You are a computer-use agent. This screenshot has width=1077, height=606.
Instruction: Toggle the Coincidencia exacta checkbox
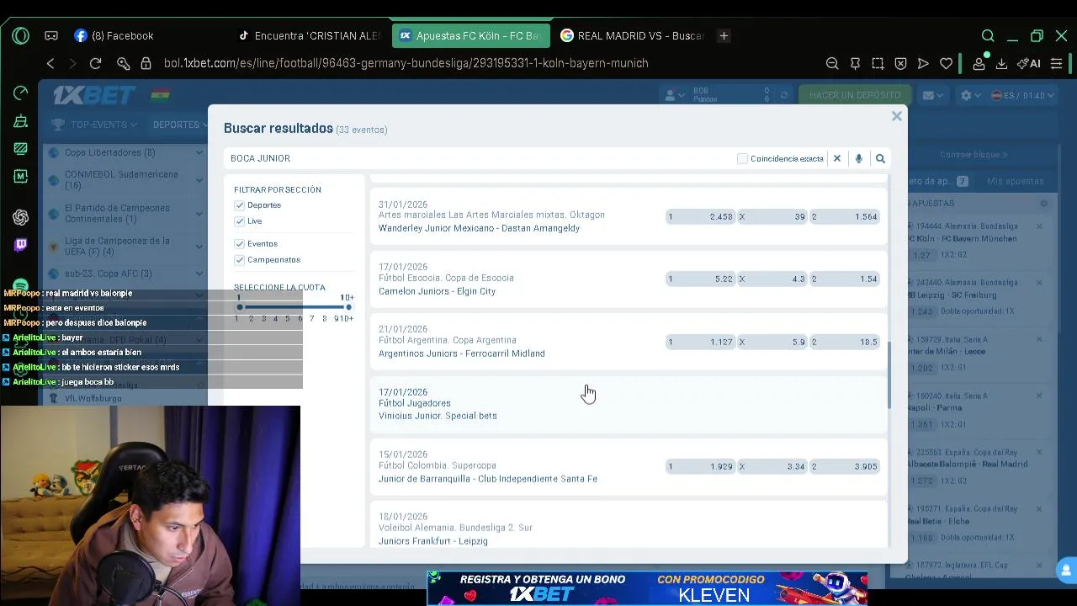point(742,158)
